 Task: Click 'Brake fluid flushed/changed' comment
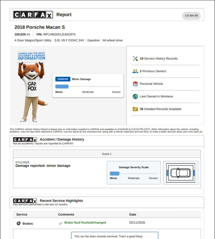coord(85,223)
